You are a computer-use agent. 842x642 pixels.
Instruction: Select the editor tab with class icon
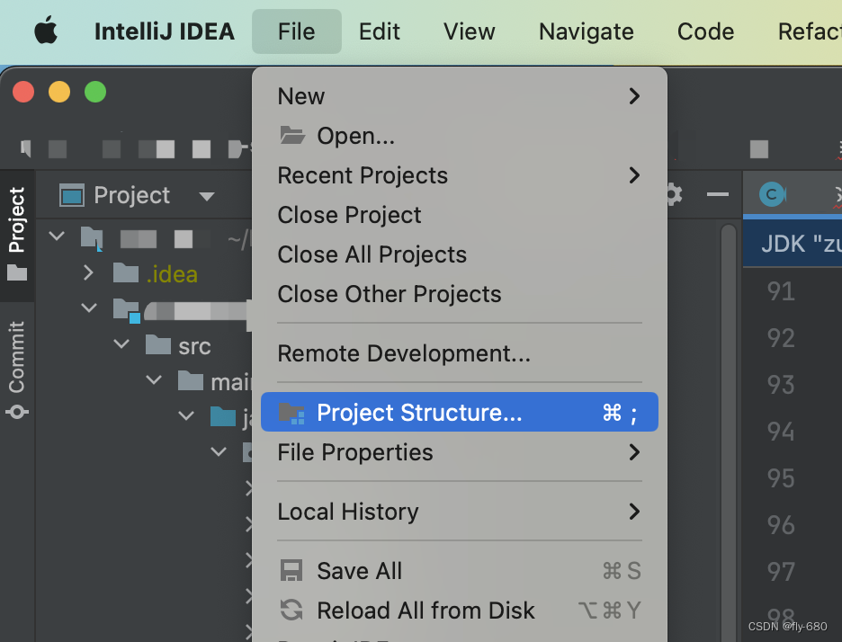coord(793,194)
